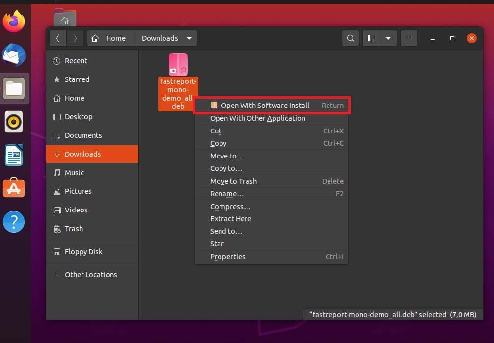Screen dimensions: 494x343
Task: Select Open With Software Install
Action: 265,106
